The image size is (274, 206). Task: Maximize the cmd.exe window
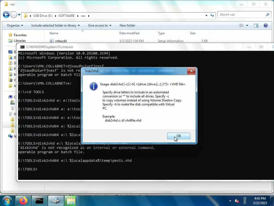[261, 47]
